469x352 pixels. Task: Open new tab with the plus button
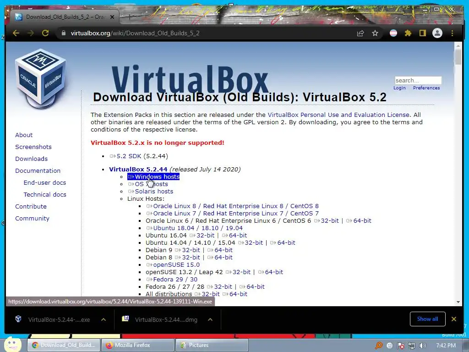pyautogui.click(x=130, y=17)
